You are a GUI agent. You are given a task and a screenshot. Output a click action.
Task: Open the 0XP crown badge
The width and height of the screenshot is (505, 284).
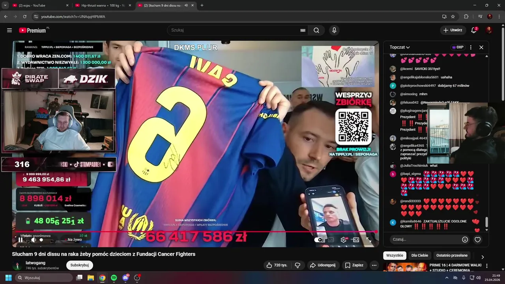457,47
